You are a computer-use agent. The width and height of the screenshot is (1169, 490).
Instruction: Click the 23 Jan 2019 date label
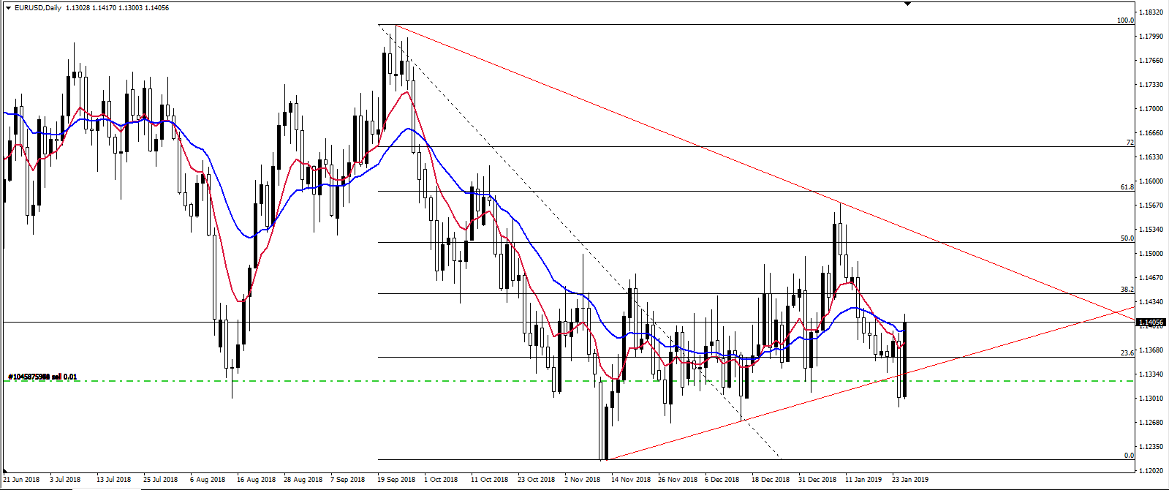point(910,480)
